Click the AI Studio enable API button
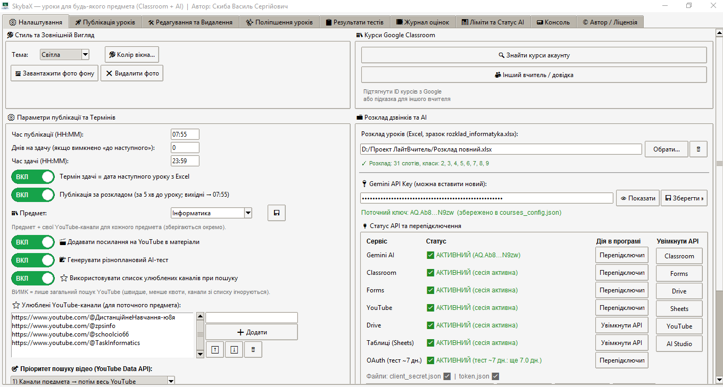The image size is (723, 387). click(679, 344)
